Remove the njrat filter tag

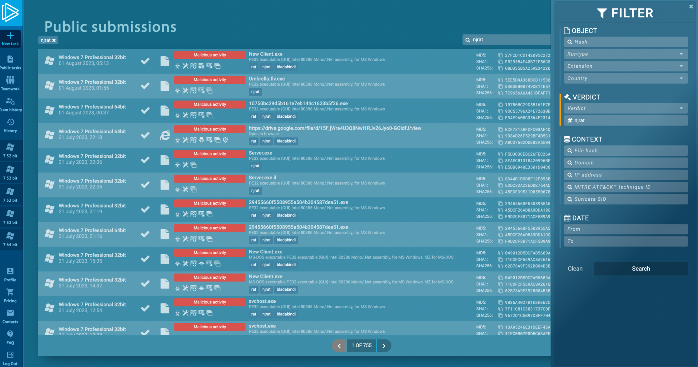tap(55, 40)
